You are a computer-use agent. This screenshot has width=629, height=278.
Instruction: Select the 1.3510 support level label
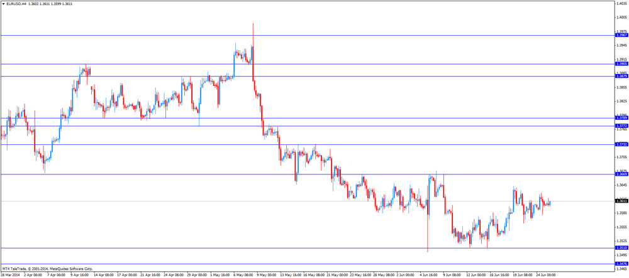point(621,248)
